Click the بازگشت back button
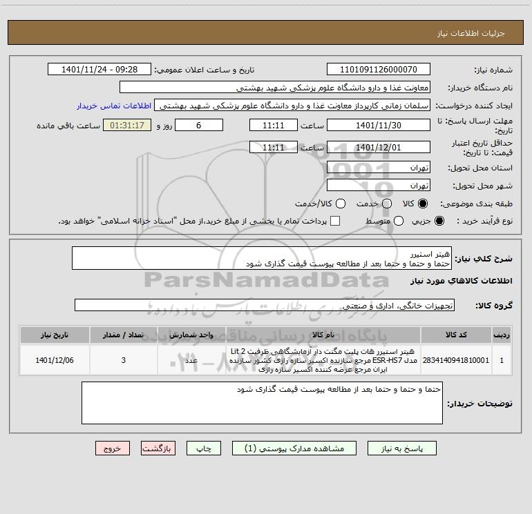532x514 pixels. (x=158, y=448)
